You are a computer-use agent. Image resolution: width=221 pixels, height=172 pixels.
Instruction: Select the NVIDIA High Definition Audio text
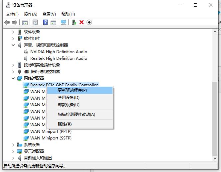point(59,52)
